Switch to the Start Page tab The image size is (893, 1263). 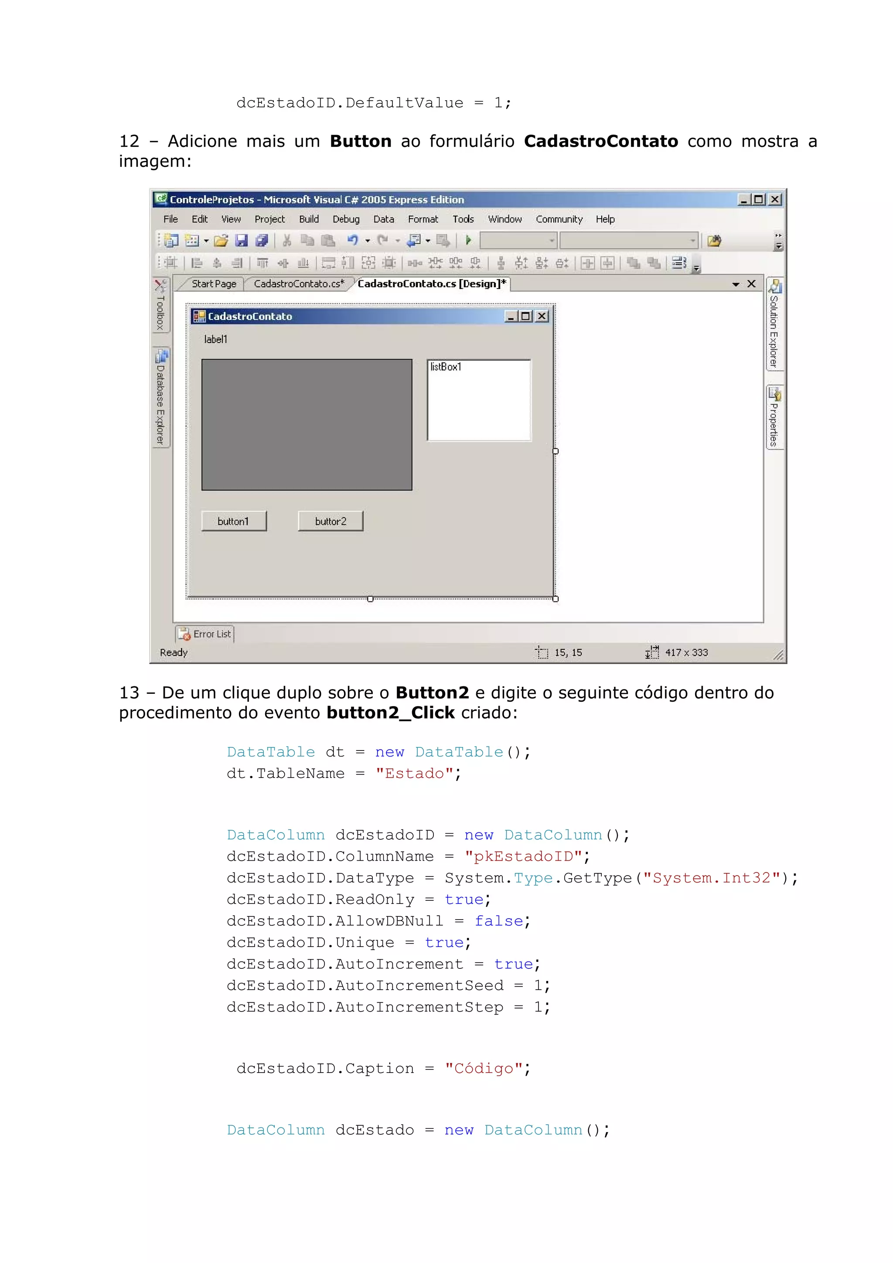coord(214,284)
